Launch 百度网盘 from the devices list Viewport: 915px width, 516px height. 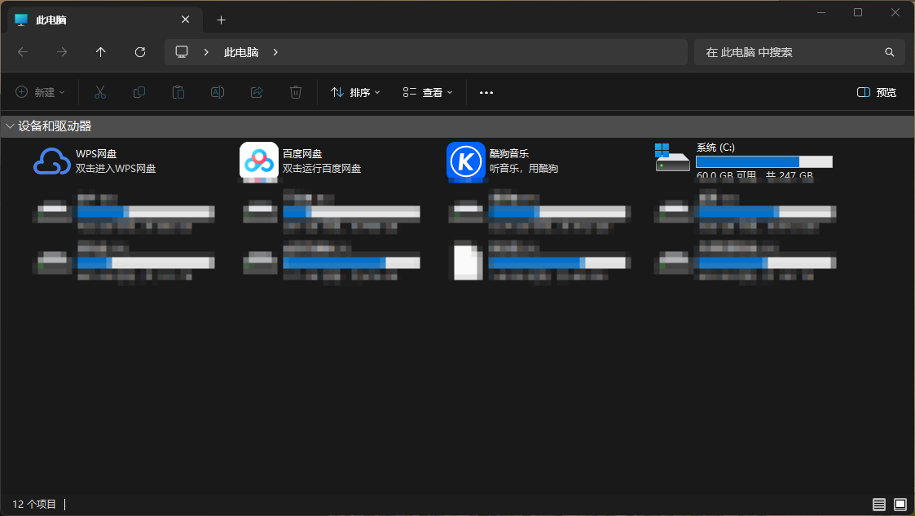pos(258,161)
